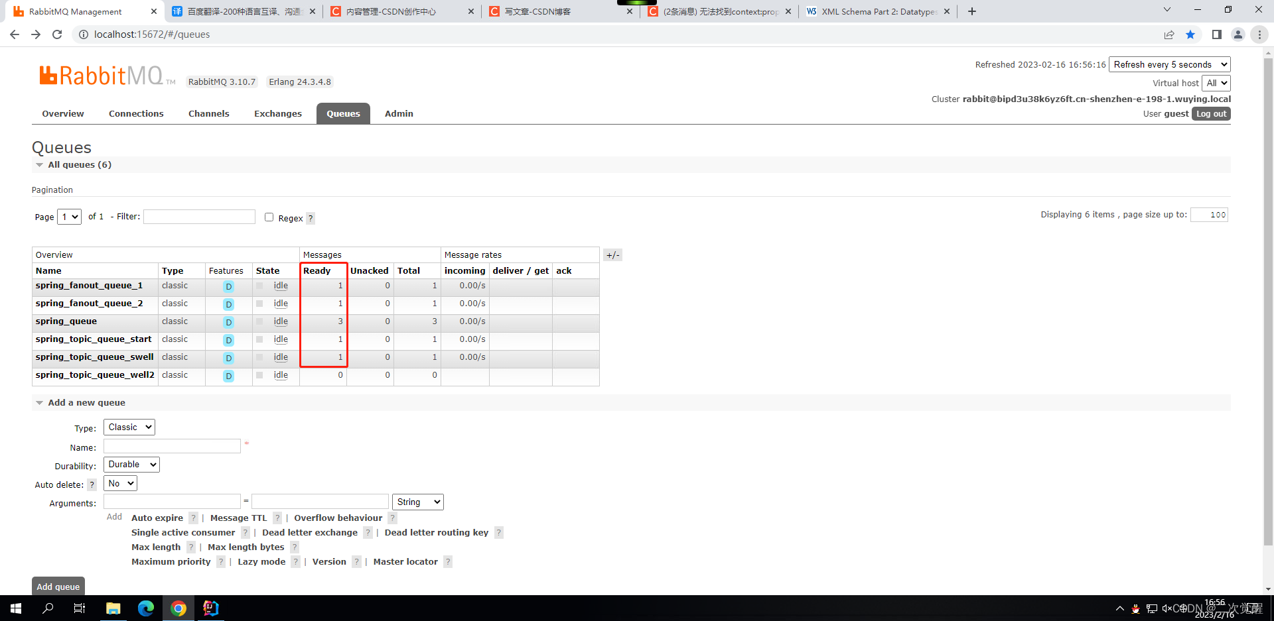The height and width of the screenshot is (621, 1274).
Task: Open help for Dead letter exchange
Action: 368,532
